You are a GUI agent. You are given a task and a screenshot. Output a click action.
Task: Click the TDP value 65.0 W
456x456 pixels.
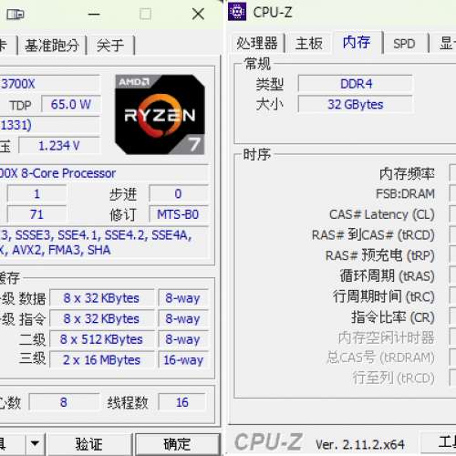point(71,105)
